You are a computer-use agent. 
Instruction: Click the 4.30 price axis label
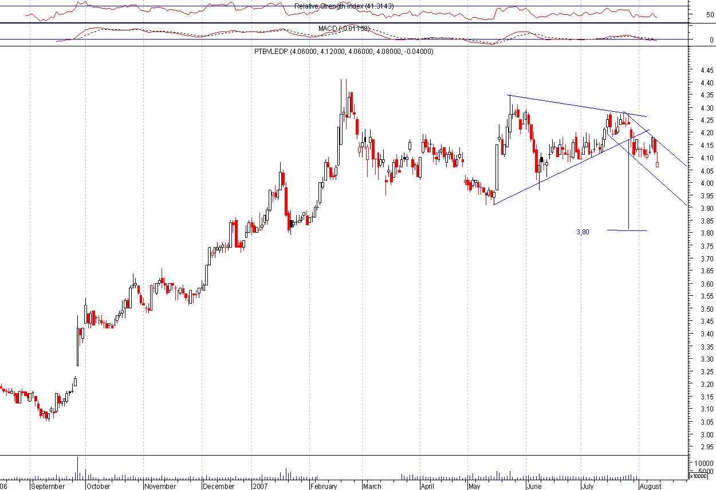[707, 108]
